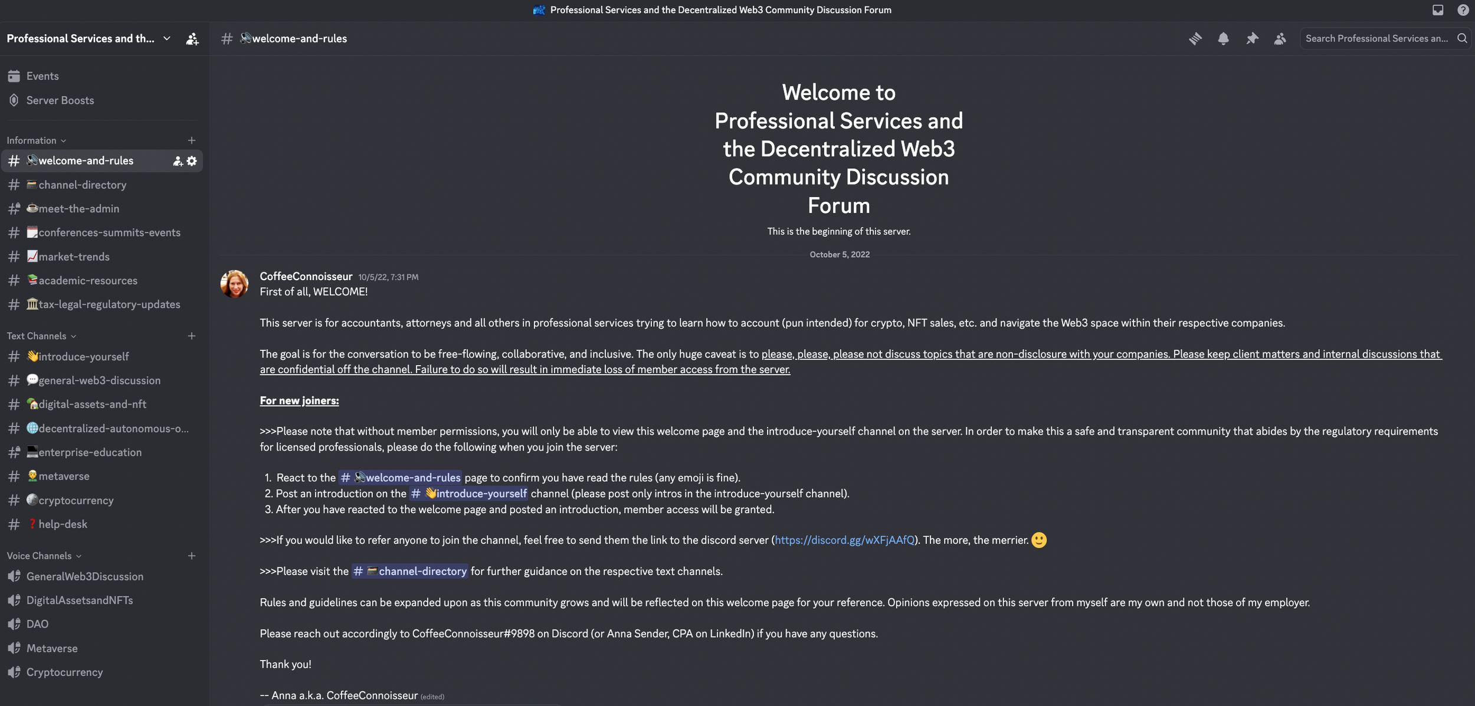The height and width of the screenshot is (706, 1475).
Task: Click the (edited) label on message
Action: pos(432,697)
